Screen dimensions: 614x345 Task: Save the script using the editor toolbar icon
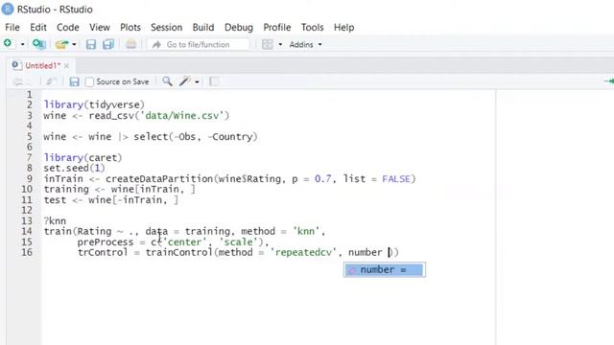click(x=74, y=81)
